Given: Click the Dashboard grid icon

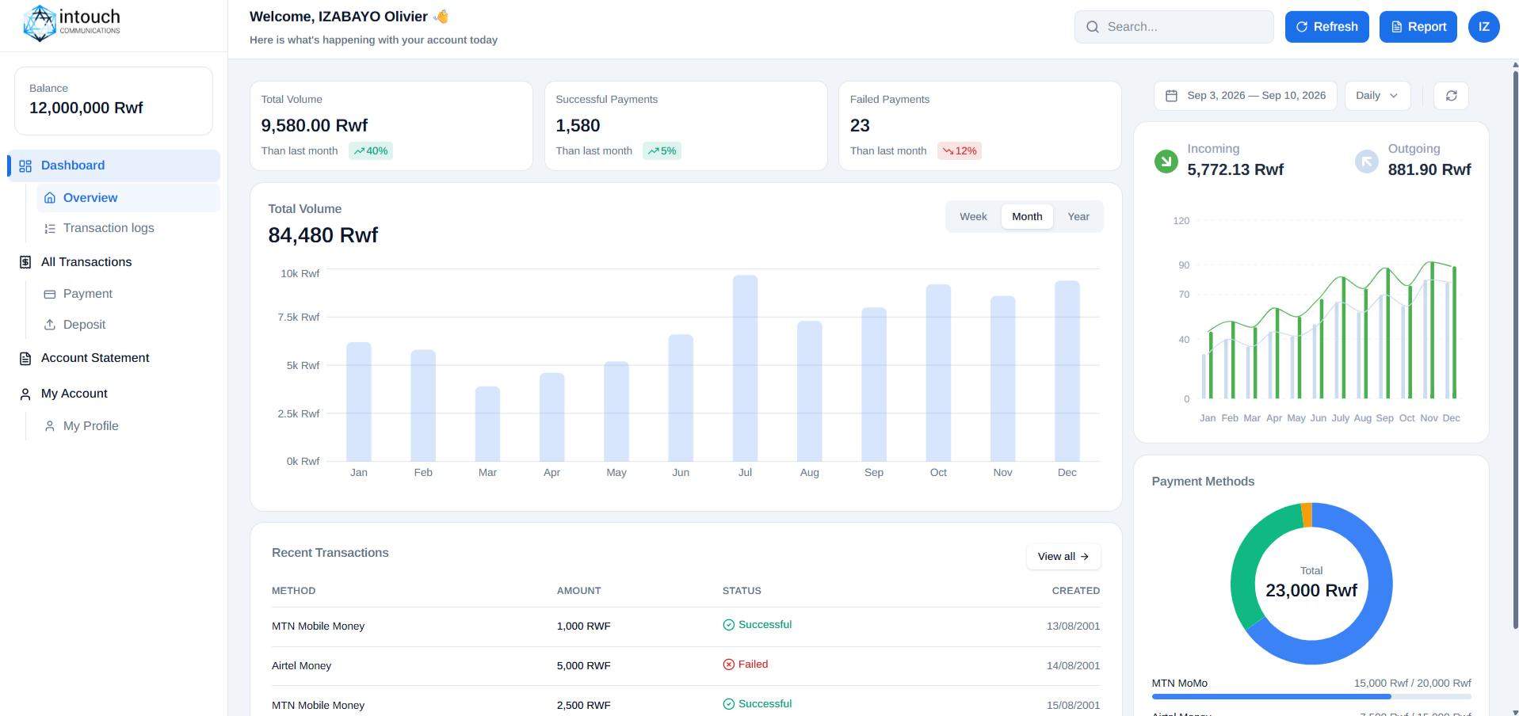Looking at the screenshot, I should (25, 166).
